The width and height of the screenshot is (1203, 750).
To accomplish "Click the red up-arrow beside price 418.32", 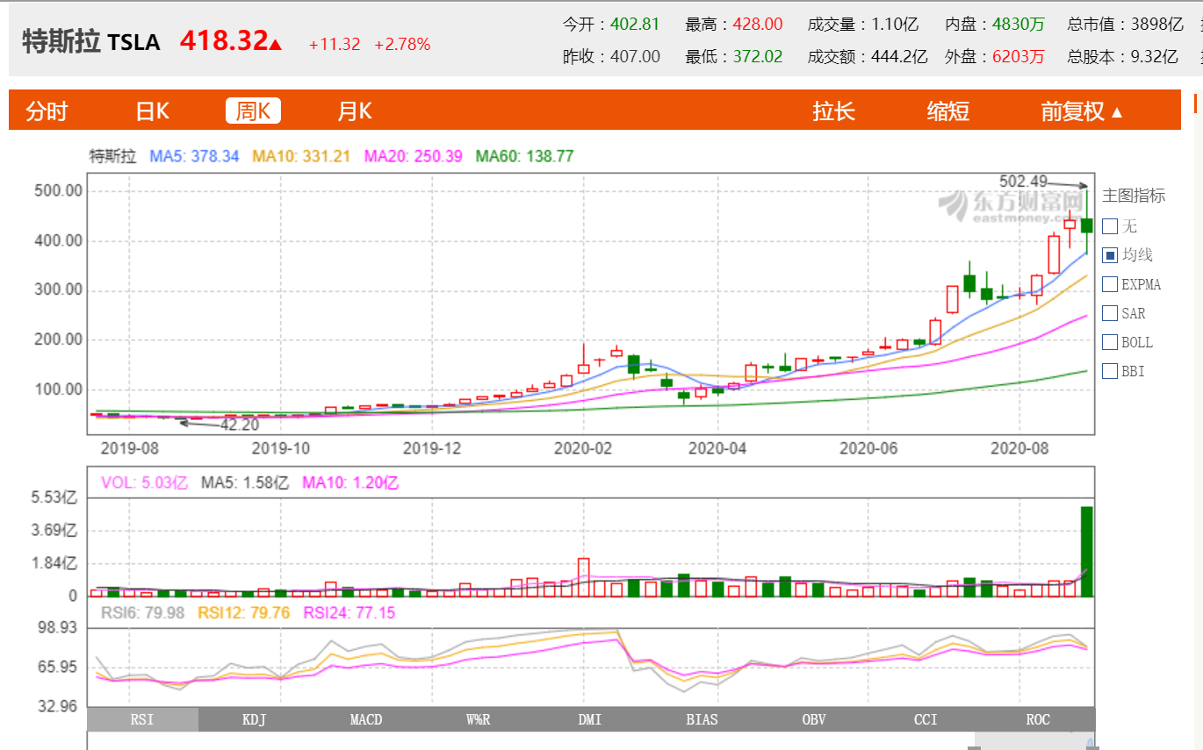I will [276, 44].
